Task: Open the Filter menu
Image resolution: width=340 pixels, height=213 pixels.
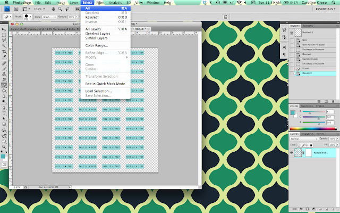Action: pyautogui.click(x=100, y=3)
